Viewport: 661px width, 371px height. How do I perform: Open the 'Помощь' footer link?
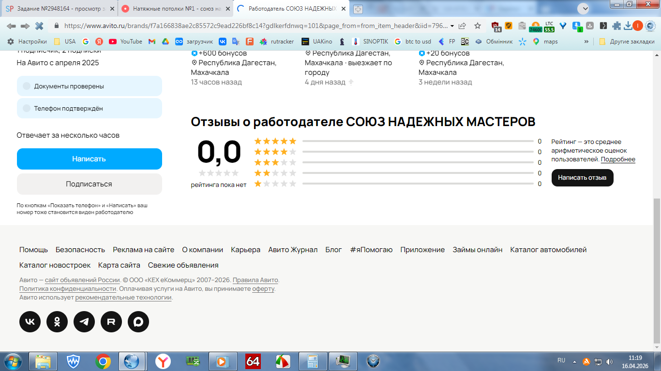[x=33, y=250]
